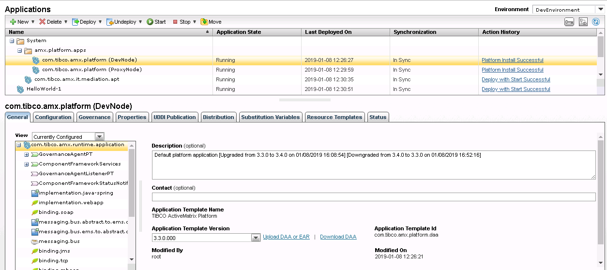Click the binding.jms leaf icon
The width and height of the screenshot is (607, 270).
[x=34, y=251]
